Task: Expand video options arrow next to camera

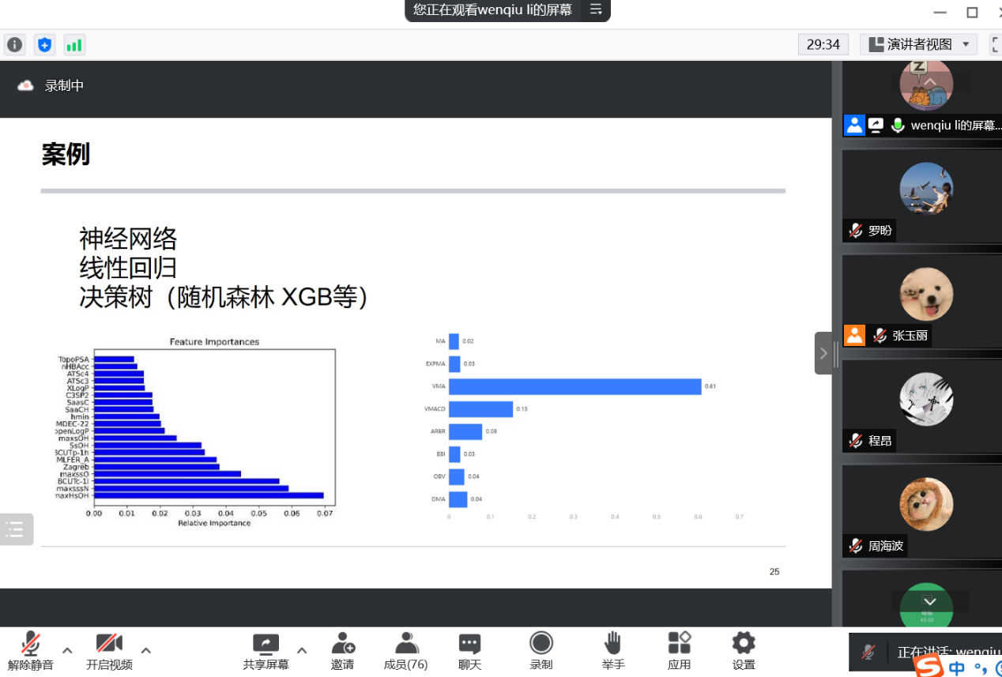Action: 146,650
